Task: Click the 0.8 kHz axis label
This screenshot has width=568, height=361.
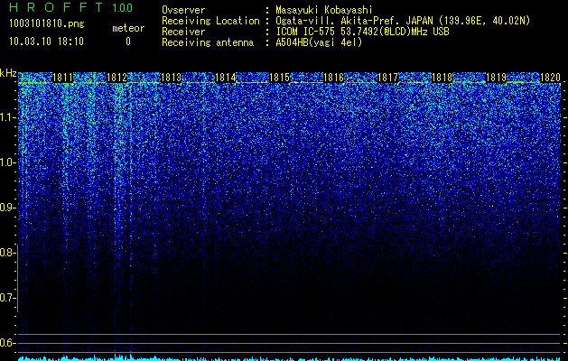Action: pyautogui.click(x=8, y=253)
